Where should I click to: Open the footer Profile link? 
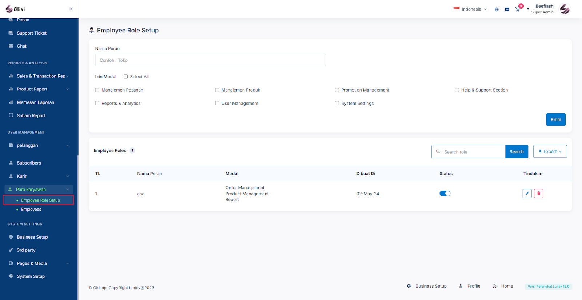(474, 286)
